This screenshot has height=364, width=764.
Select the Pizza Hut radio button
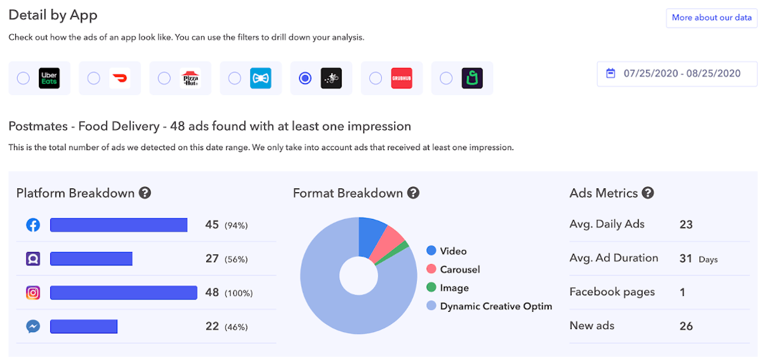(x=164, y=78)
